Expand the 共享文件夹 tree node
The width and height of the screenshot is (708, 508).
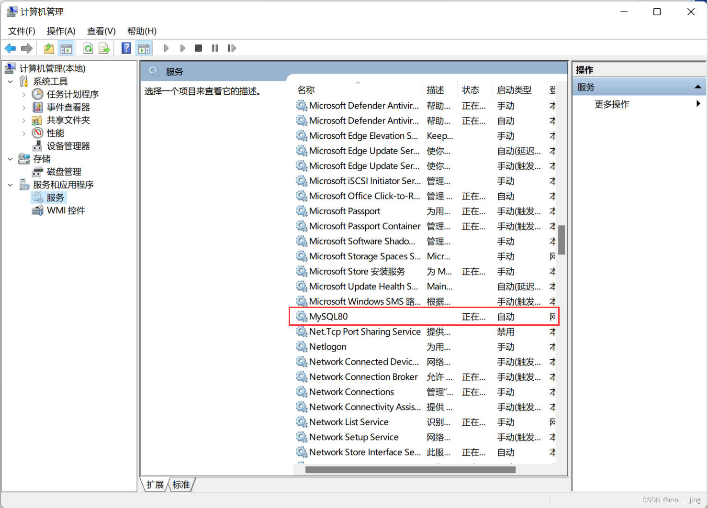23,121
